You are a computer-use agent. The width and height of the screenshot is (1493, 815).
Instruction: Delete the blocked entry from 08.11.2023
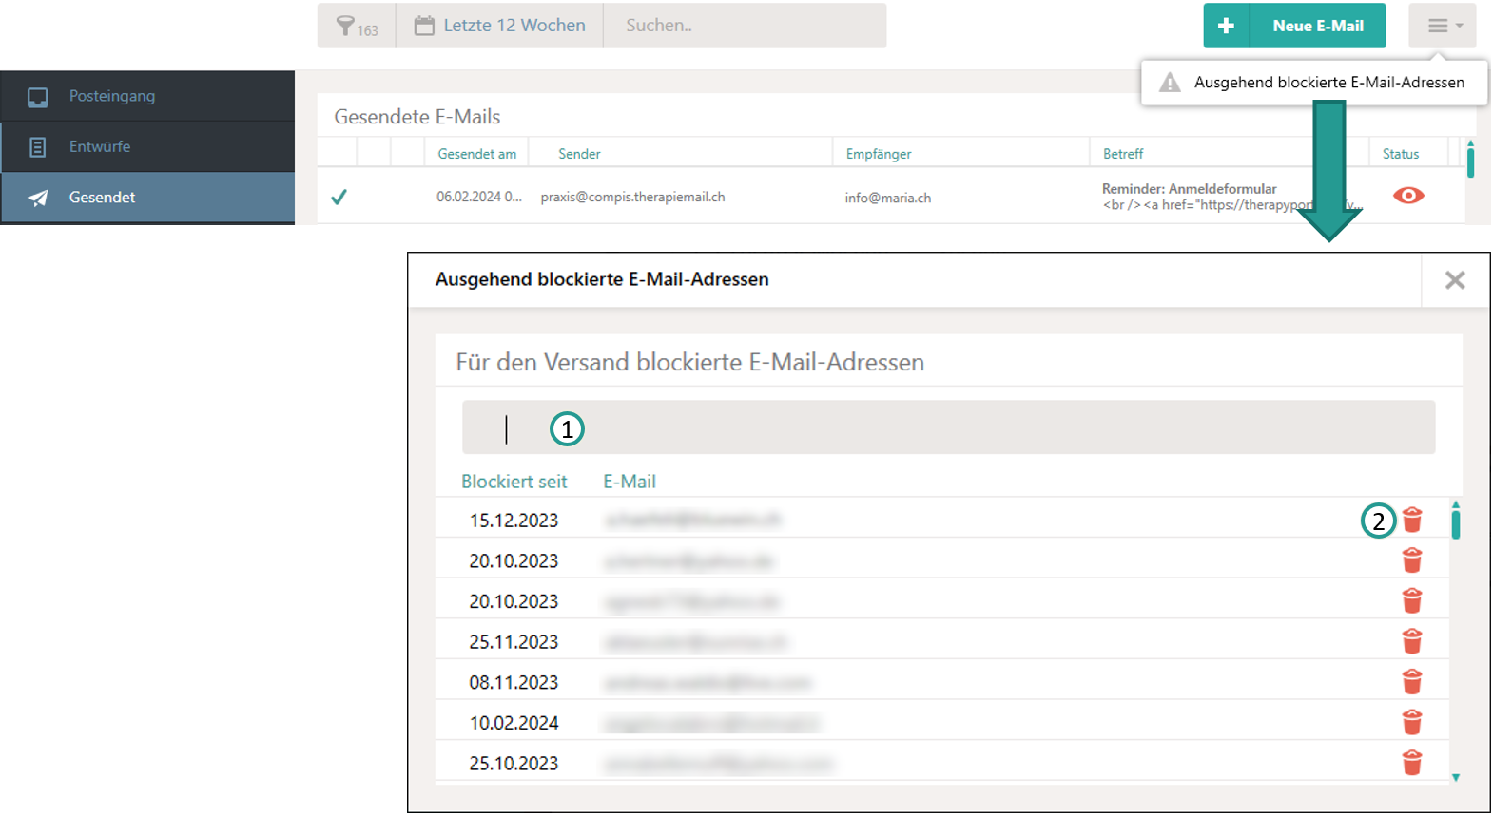(x=1412, y=682)
